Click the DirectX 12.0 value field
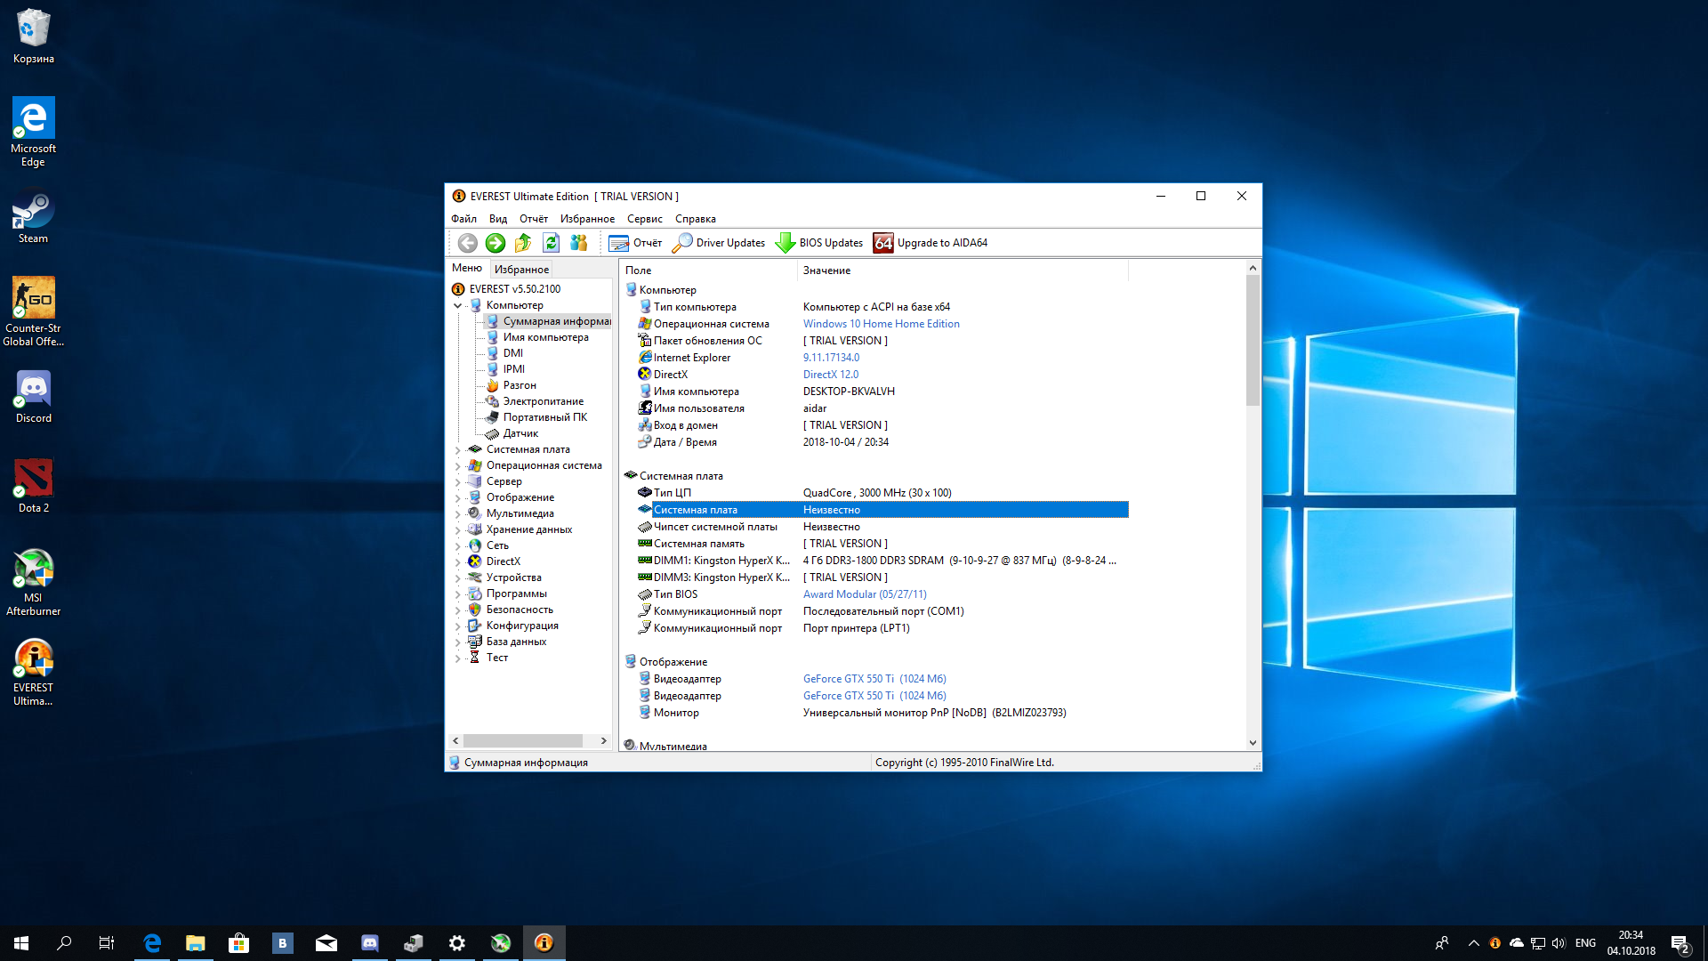This screenshot has height=961, width=1708. [x=828, y=373]
